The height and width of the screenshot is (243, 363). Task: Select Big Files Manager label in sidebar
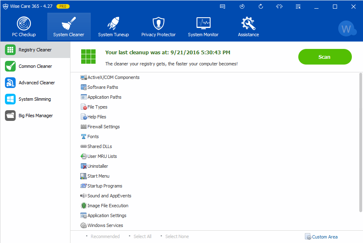pos(36,116)
